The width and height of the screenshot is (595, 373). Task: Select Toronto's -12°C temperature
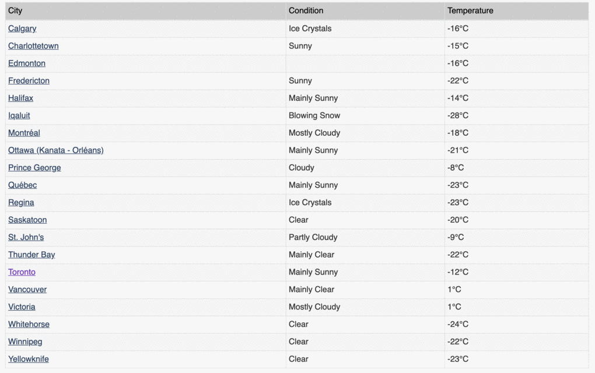458,272
